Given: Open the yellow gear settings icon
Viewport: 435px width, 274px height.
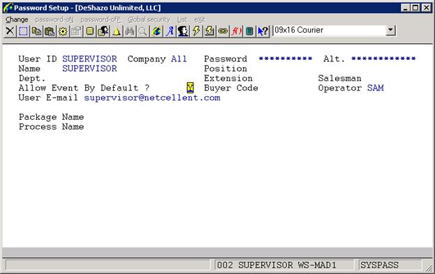Looking at the screenshot, I should click(63, 31).
